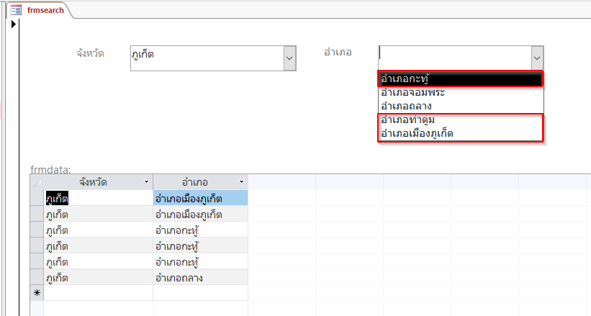This screenshot has width=591, height=316.
Task: Open the อำเภอ column header filter arrow
Action: pos(241,182)
